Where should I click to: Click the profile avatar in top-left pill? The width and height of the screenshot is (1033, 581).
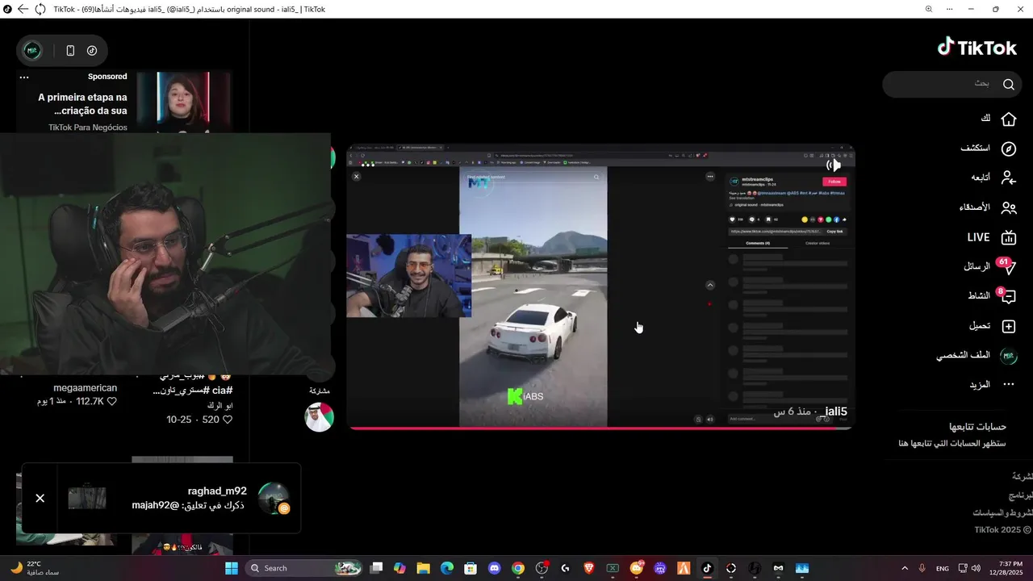[x=32, y=50]
